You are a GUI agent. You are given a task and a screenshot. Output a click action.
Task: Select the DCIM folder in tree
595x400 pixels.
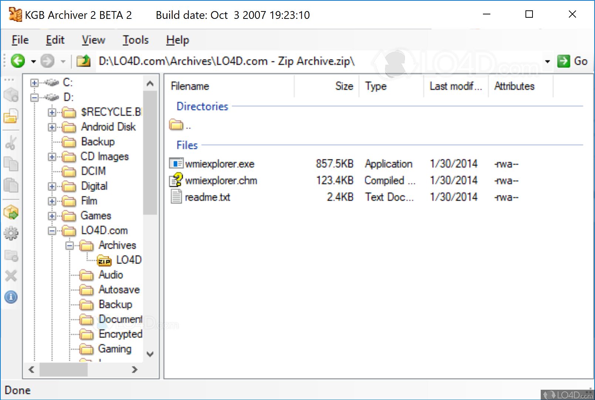94,171
